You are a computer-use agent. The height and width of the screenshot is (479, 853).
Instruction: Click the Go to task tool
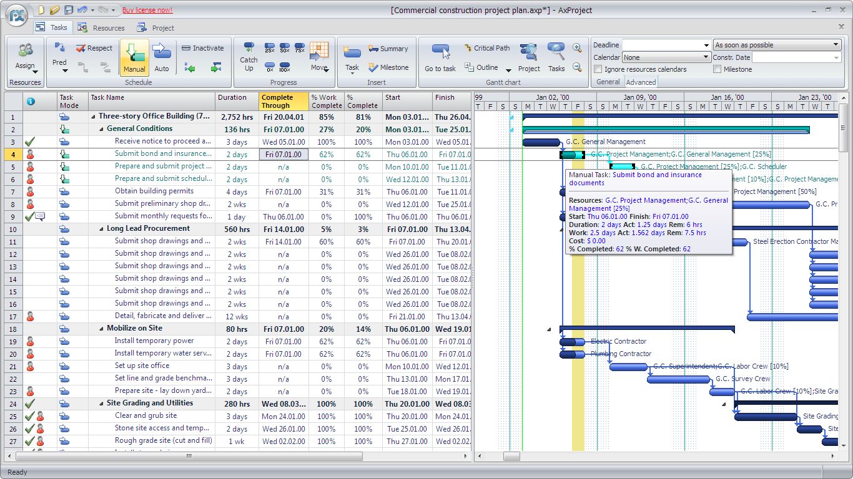(x=440, y=56)
